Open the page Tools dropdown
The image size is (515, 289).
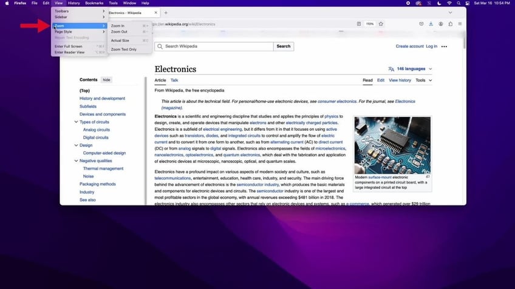pos(424,80)
